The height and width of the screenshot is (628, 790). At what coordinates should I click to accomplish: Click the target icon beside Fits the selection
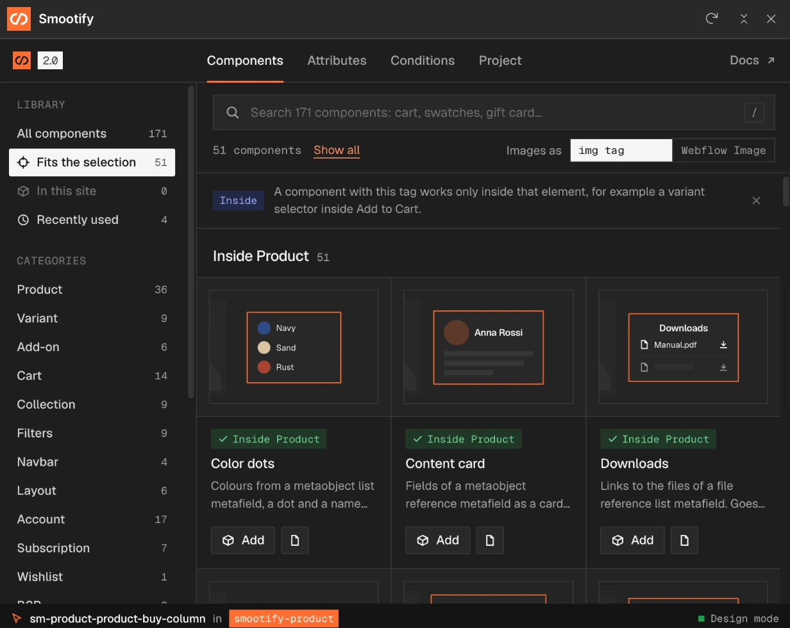tap(23, 162)
